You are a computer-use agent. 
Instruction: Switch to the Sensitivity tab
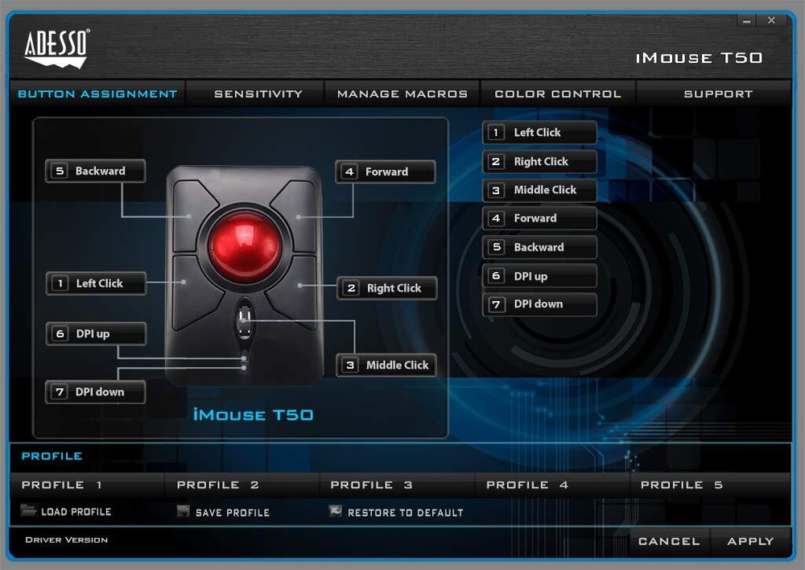[258, 93]
